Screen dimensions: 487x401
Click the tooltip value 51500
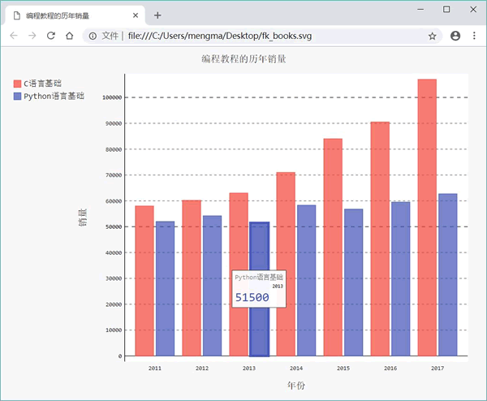coord(252,297)
